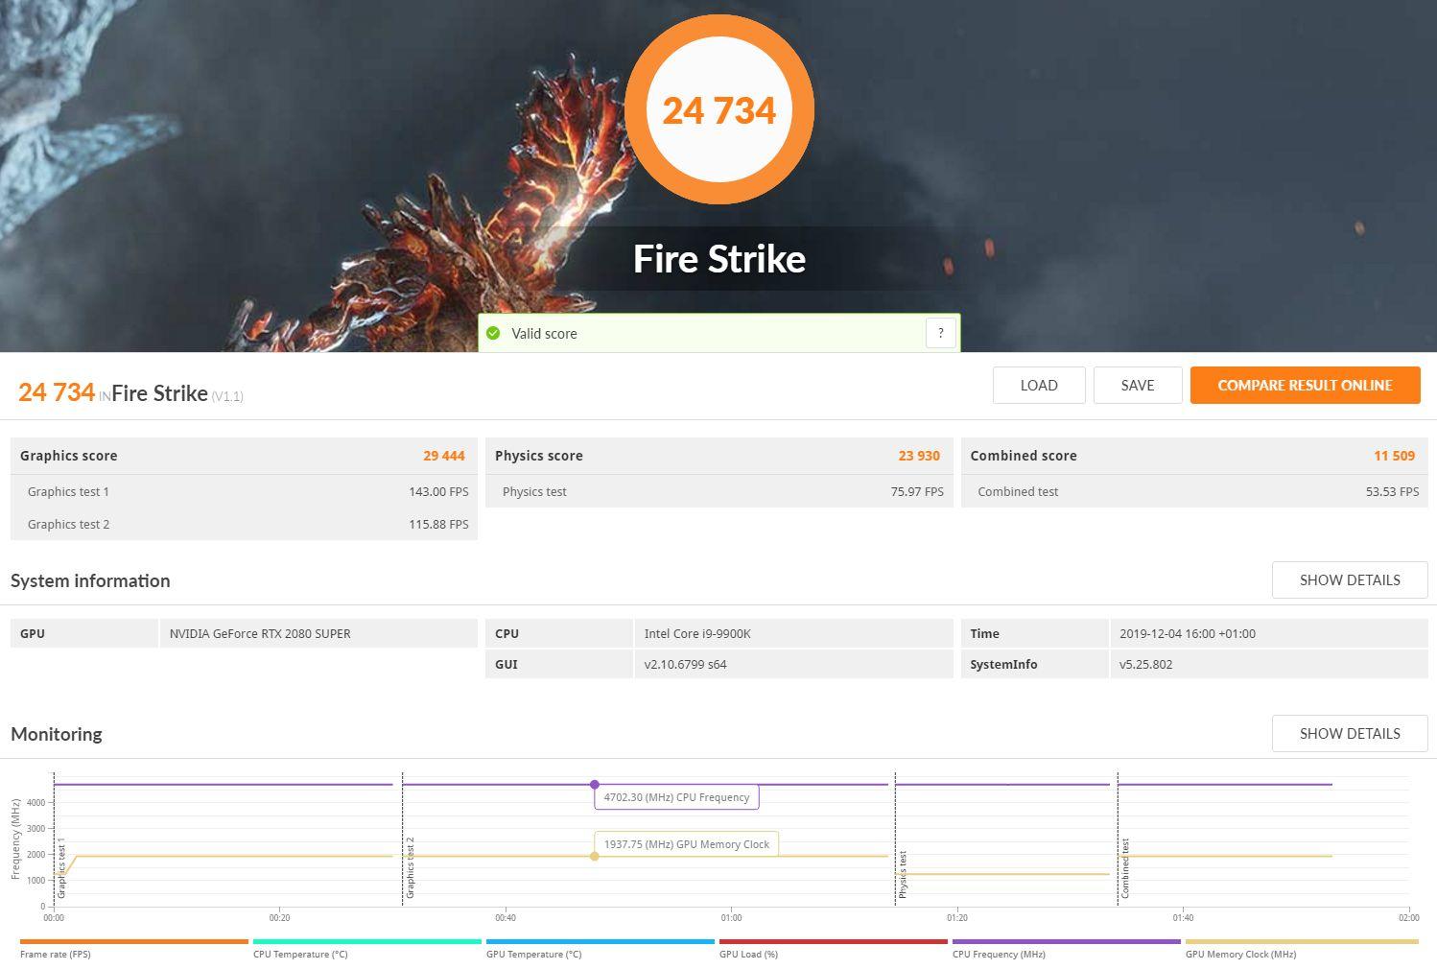Image resolution: width=1437 pixels, height=969 pixels.
Task: Click the Graphics test 2 chart marker
Action: pyautogui.click(x=410, y=868)
